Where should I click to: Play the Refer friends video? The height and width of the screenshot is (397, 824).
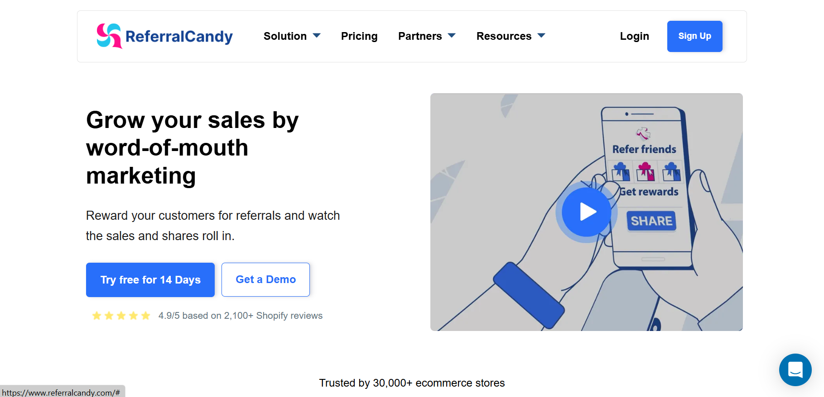pyautogui.click(x=587, y=212)
